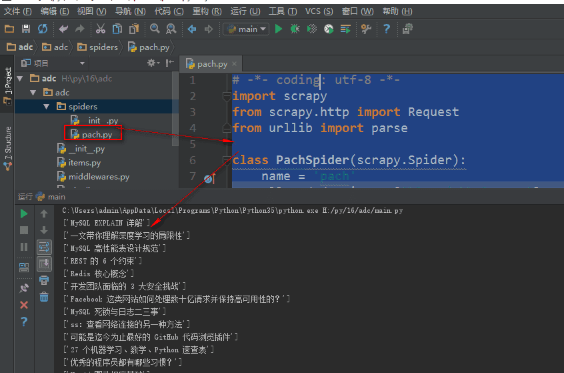Print console output with printer icon
This screenshot has width=564, height=373.
[x=44, y=280]
